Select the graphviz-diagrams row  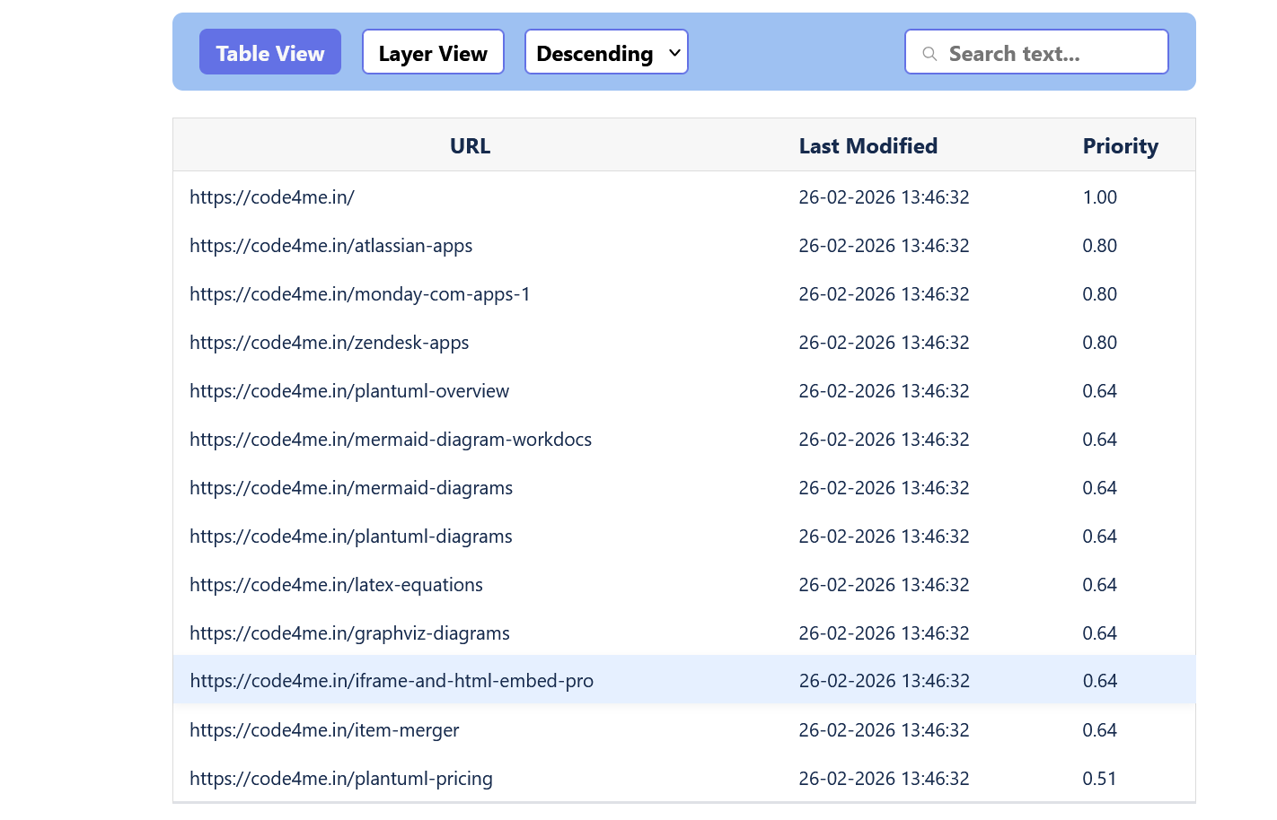[x=349, y=632]
